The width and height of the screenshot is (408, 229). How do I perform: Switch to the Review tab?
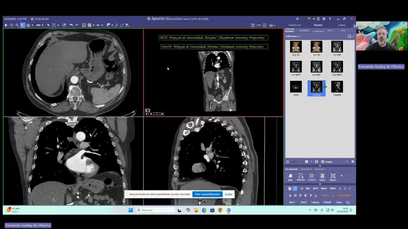[x=318, y=25]
